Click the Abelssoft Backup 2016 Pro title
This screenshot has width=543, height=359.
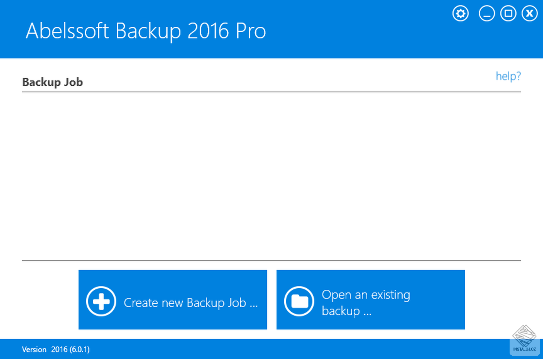click(146, 31)
